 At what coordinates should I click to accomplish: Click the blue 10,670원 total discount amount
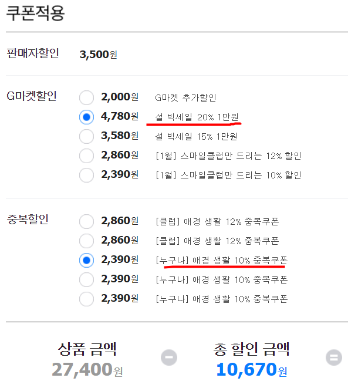click(x=252, y=370)
